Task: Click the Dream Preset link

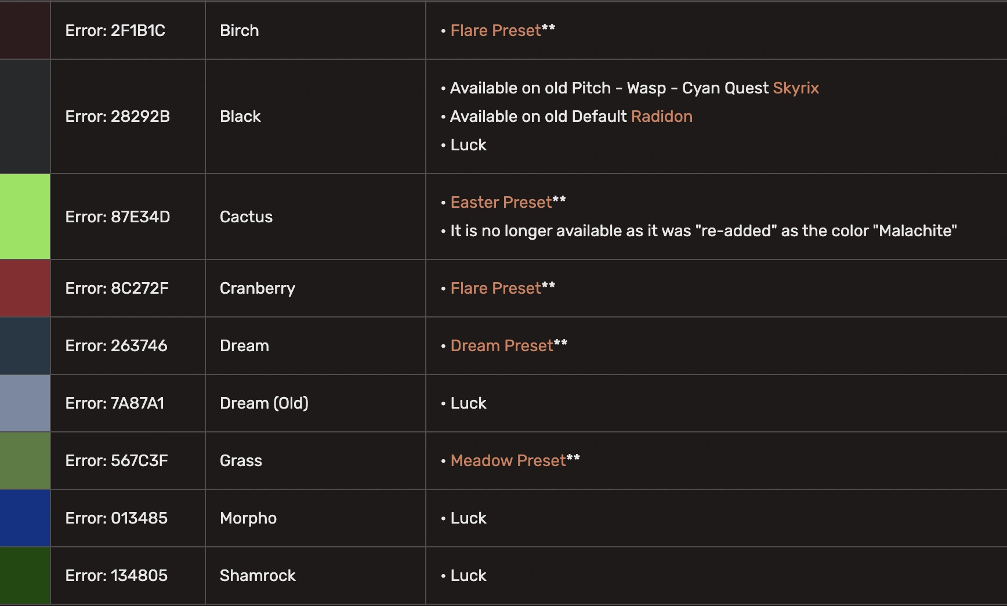Action: pos(501,346)
